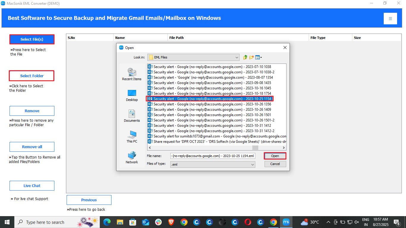The image size is (406, 228).
Task: Click the Remove button
Action: 32,111
